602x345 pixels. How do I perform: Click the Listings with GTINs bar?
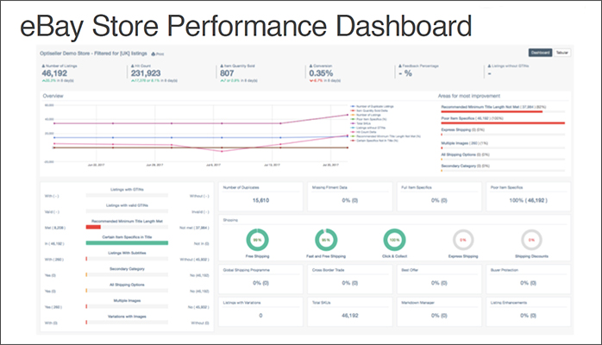[127, 195]
